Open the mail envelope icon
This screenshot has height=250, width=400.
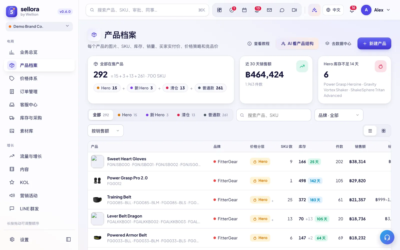(269, 10)
